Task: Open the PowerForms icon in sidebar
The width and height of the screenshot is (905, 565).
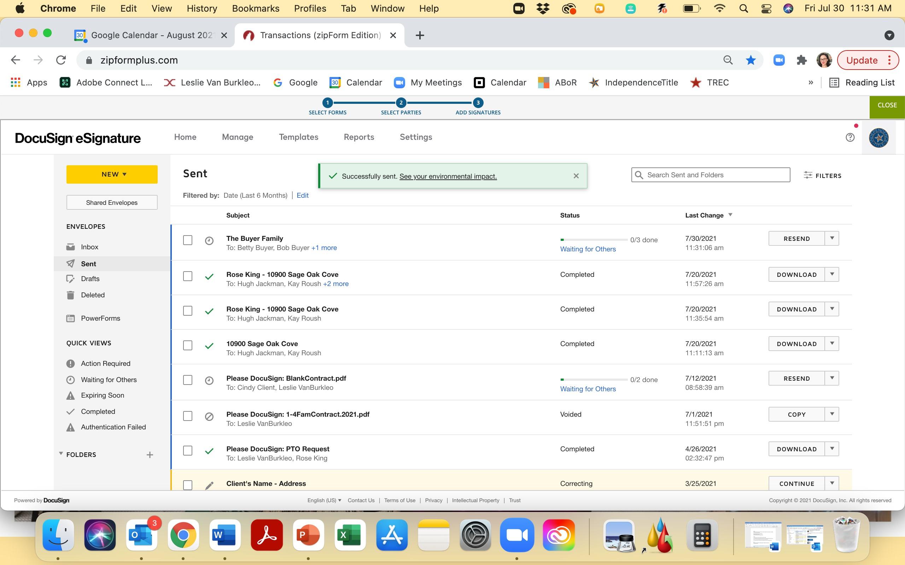Action: click(70, 319)
